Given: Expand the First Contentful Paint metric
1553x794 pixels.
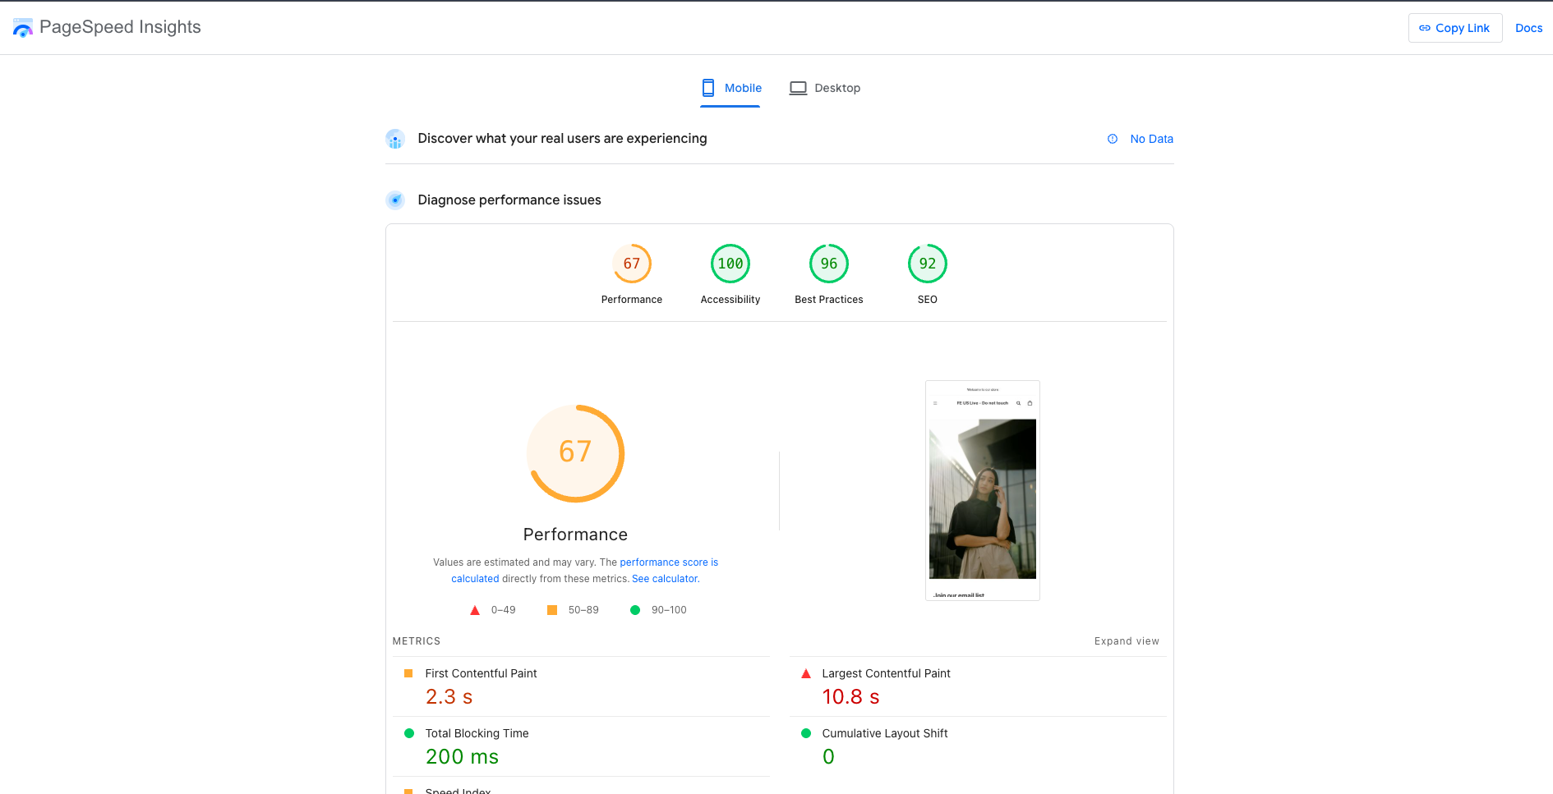Looking at the screenshot, I should click(x=481, y=673).
